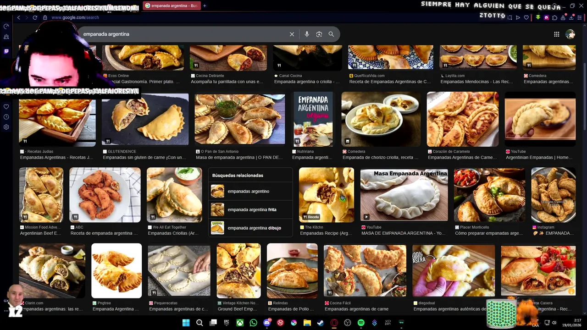Viewport: 587px width, 330px height.
Task: Open the Pequerecetas raw empanadas tray image
Action: click(x=179, y=271)
